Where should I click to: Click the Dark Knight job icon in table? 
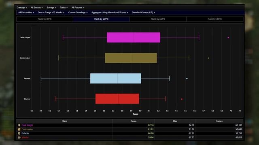click(19, 125)
